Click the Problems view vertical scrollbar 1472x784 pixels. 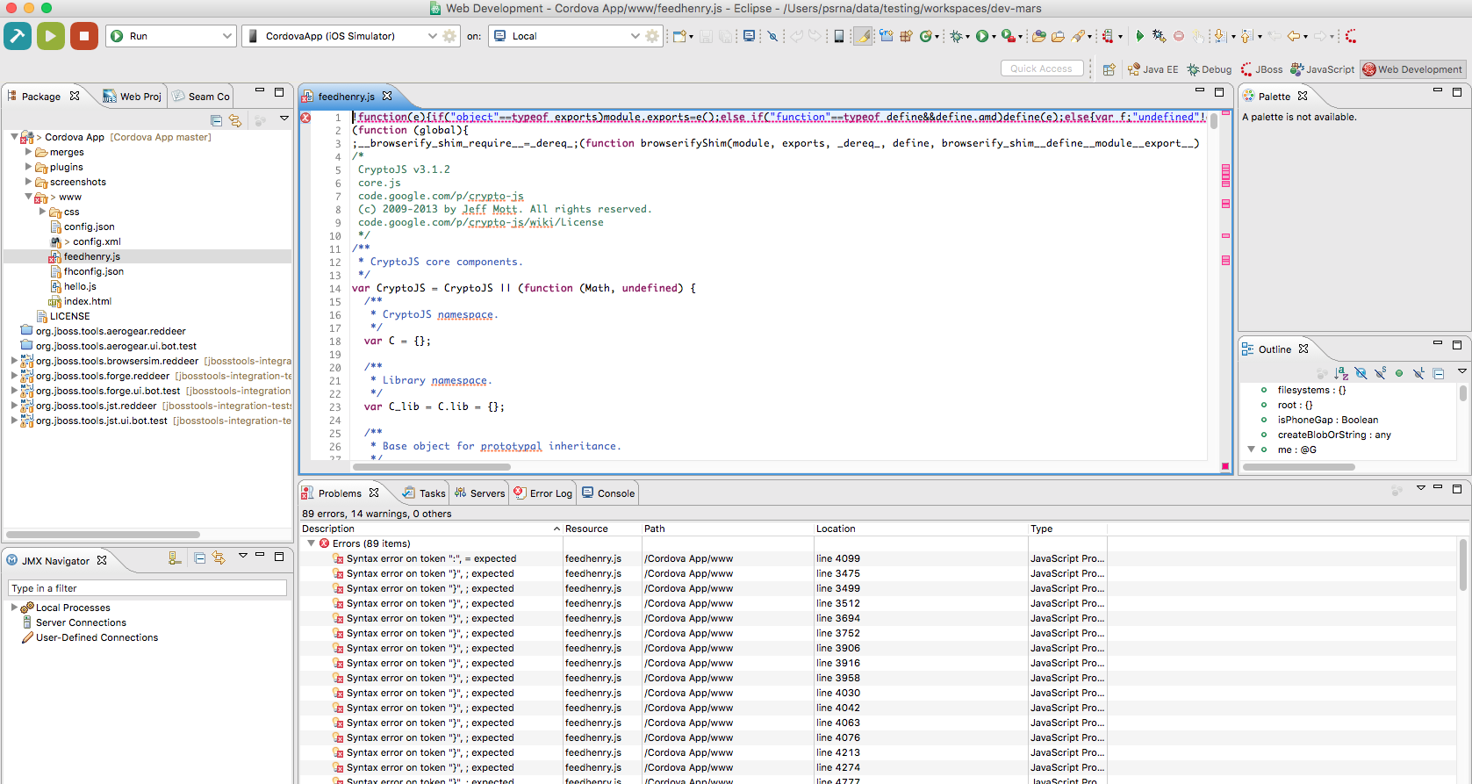tap(1462, 564)
